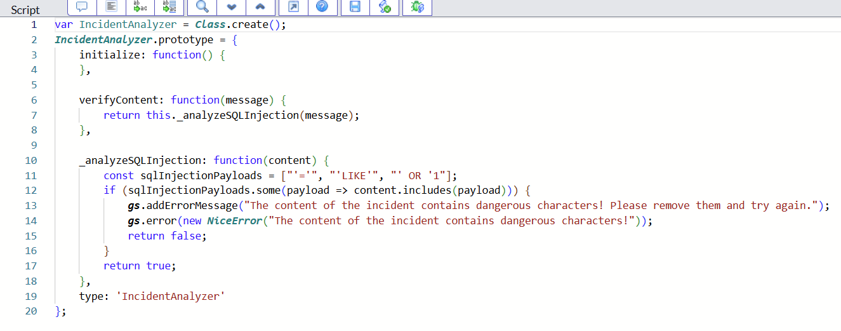Viewport: 841px width, 331px height.
Task: Click the Format Code toolbar icon
Action: 111,7
